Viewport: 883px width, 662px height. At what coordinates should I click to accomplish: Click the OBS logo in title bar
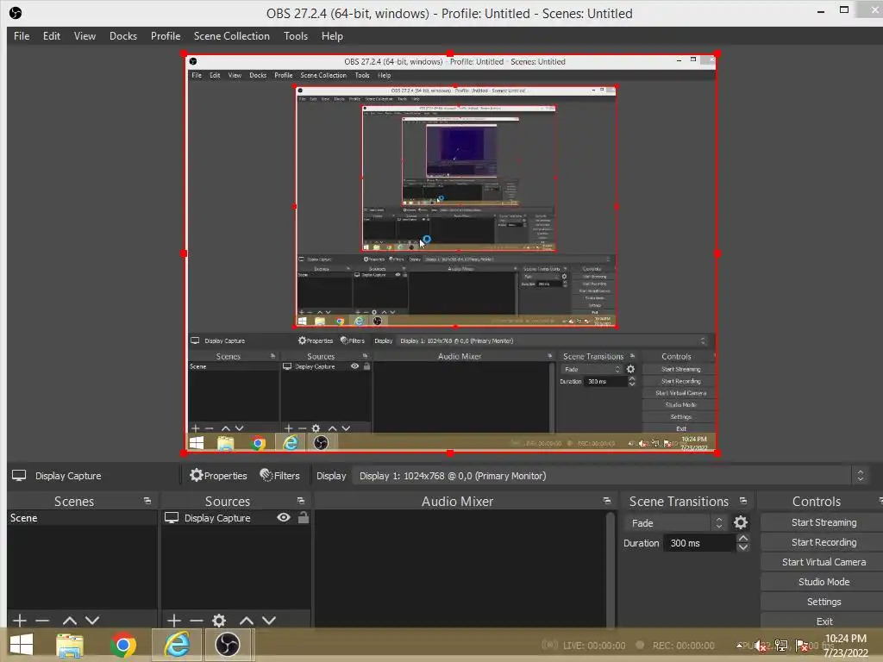coord(16,13)
